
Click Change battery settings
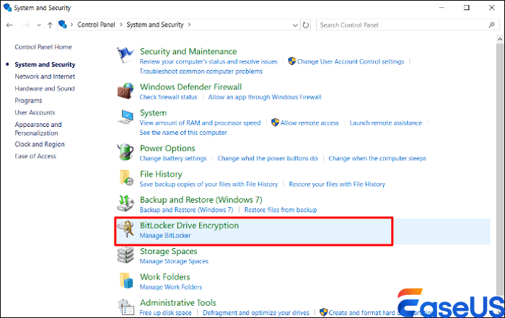(173, 159)
